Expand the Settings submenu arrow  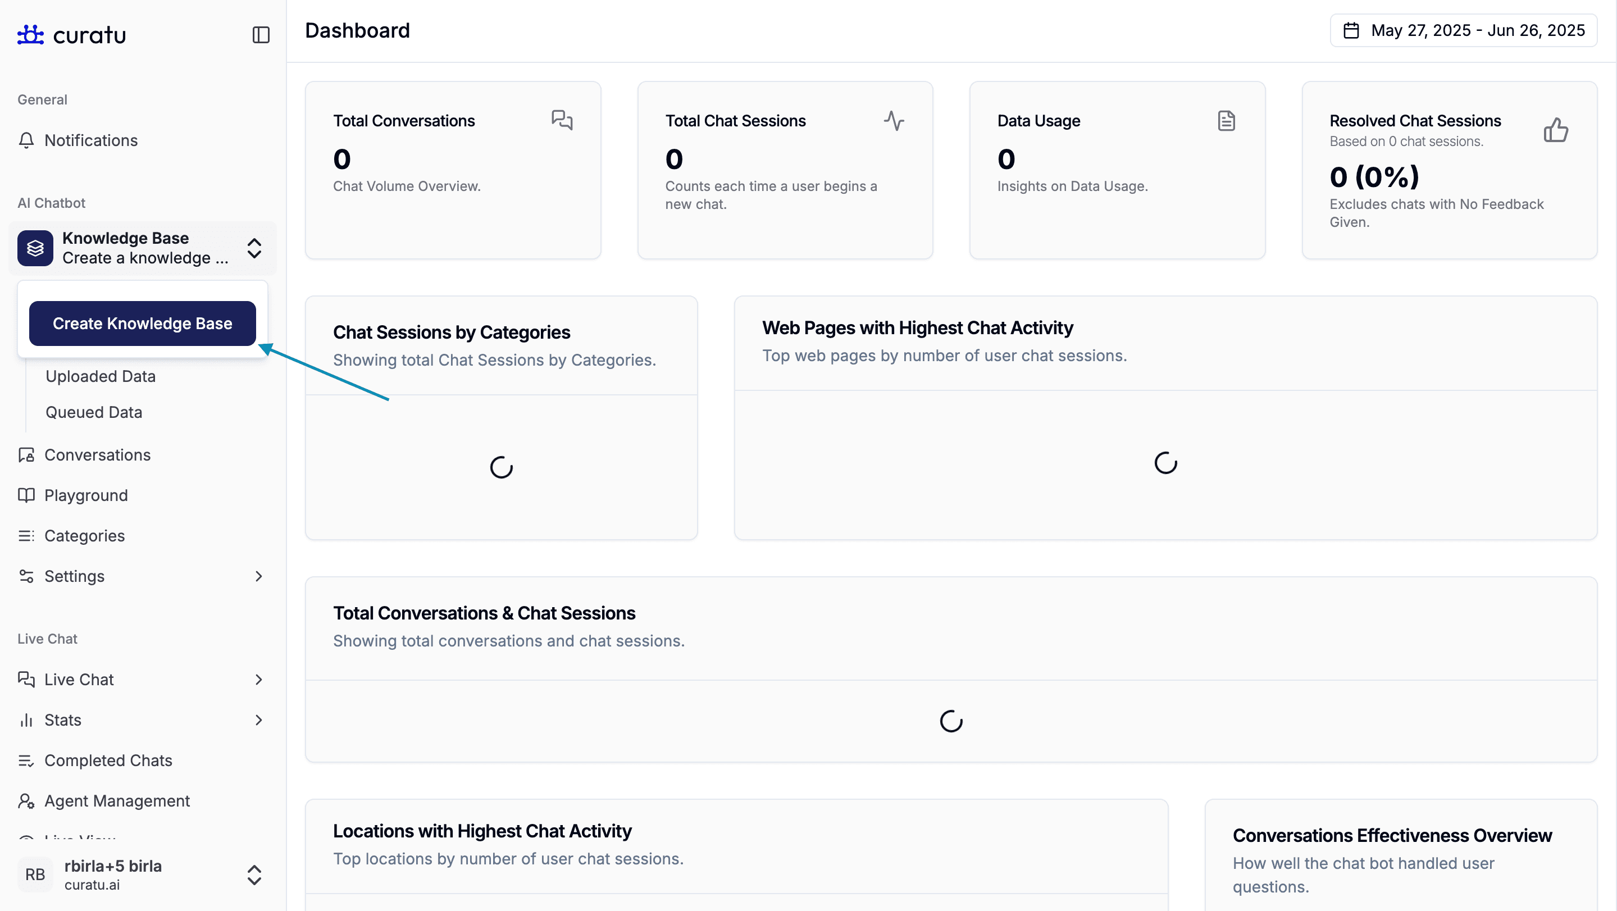[x=258, y=576]
